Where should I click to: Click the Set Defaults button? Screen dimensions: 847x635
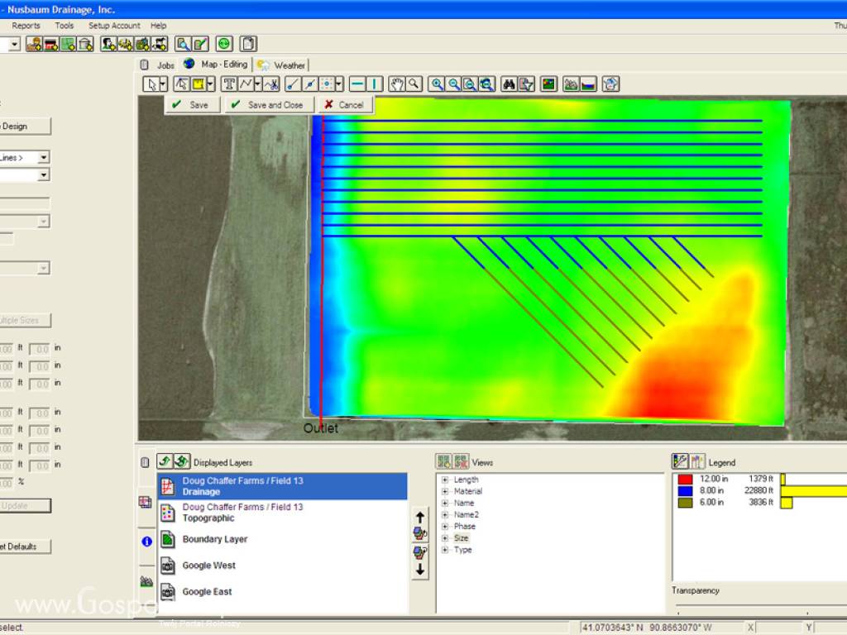click(x=26, y=547)
